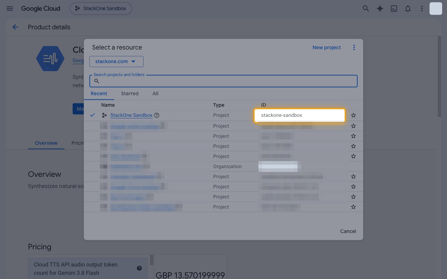Go back with the Product details arrow
Image resolution: width=447 pixels, height=279 pixels.
tap(15, 27)
